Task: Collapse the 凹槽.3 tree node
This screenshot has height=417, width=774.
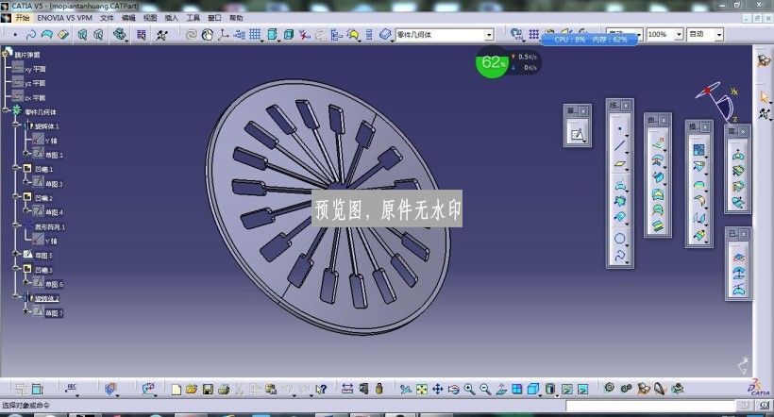Action: point(16,270)
